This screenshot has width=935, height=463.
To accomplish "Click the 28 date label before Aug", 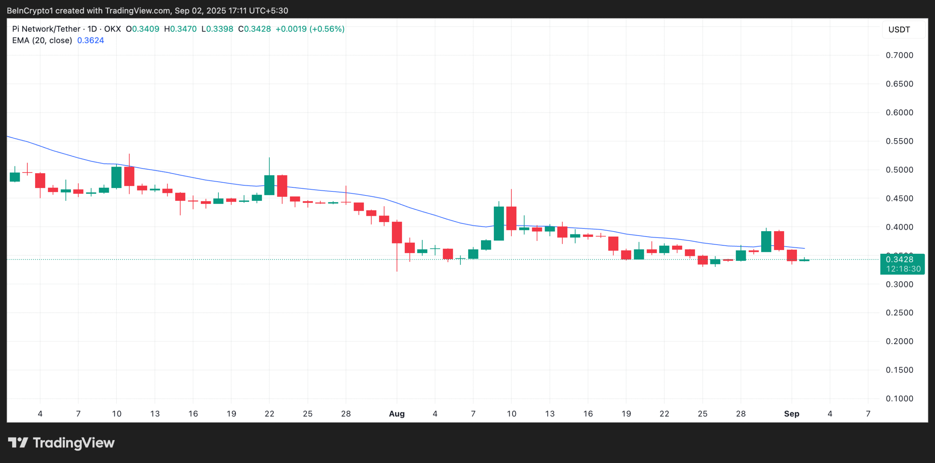I will coord(346,414).
